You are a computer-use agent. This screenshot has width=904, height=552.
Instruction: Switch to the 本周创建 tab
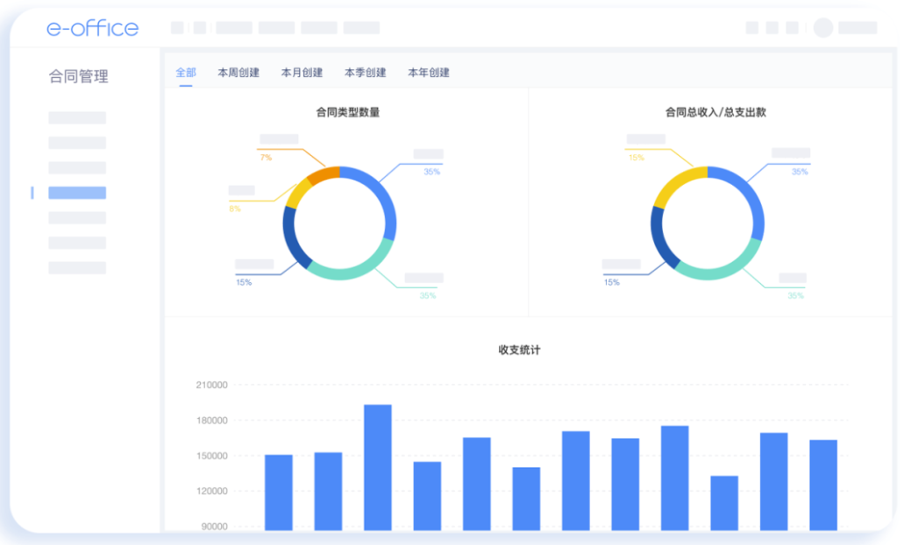[x=238, y=73]
